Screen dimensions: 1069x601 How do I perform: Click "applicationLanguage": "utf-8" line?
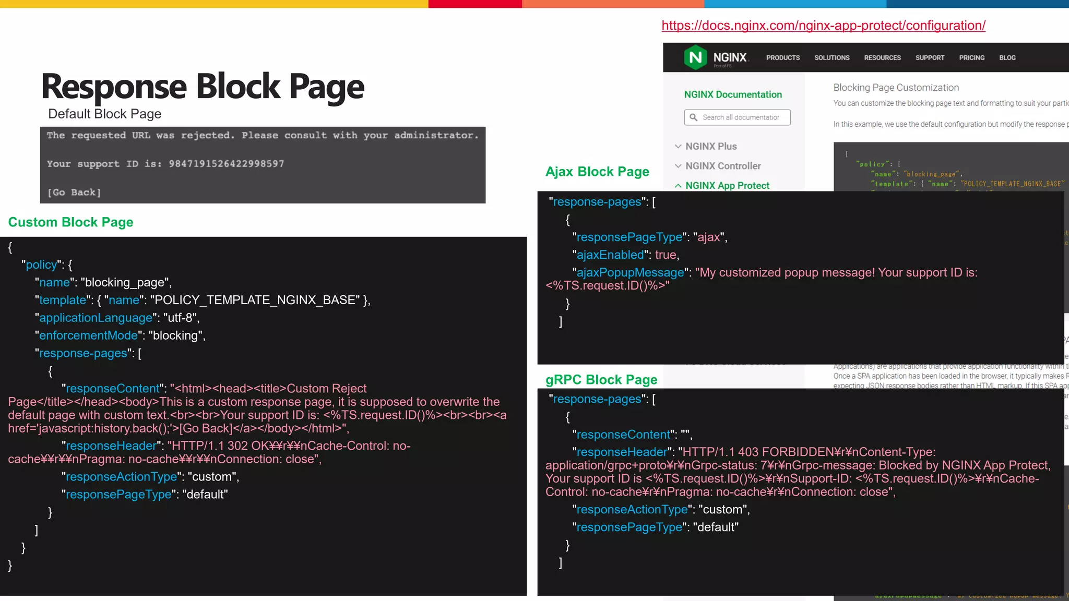pos(117,318)
